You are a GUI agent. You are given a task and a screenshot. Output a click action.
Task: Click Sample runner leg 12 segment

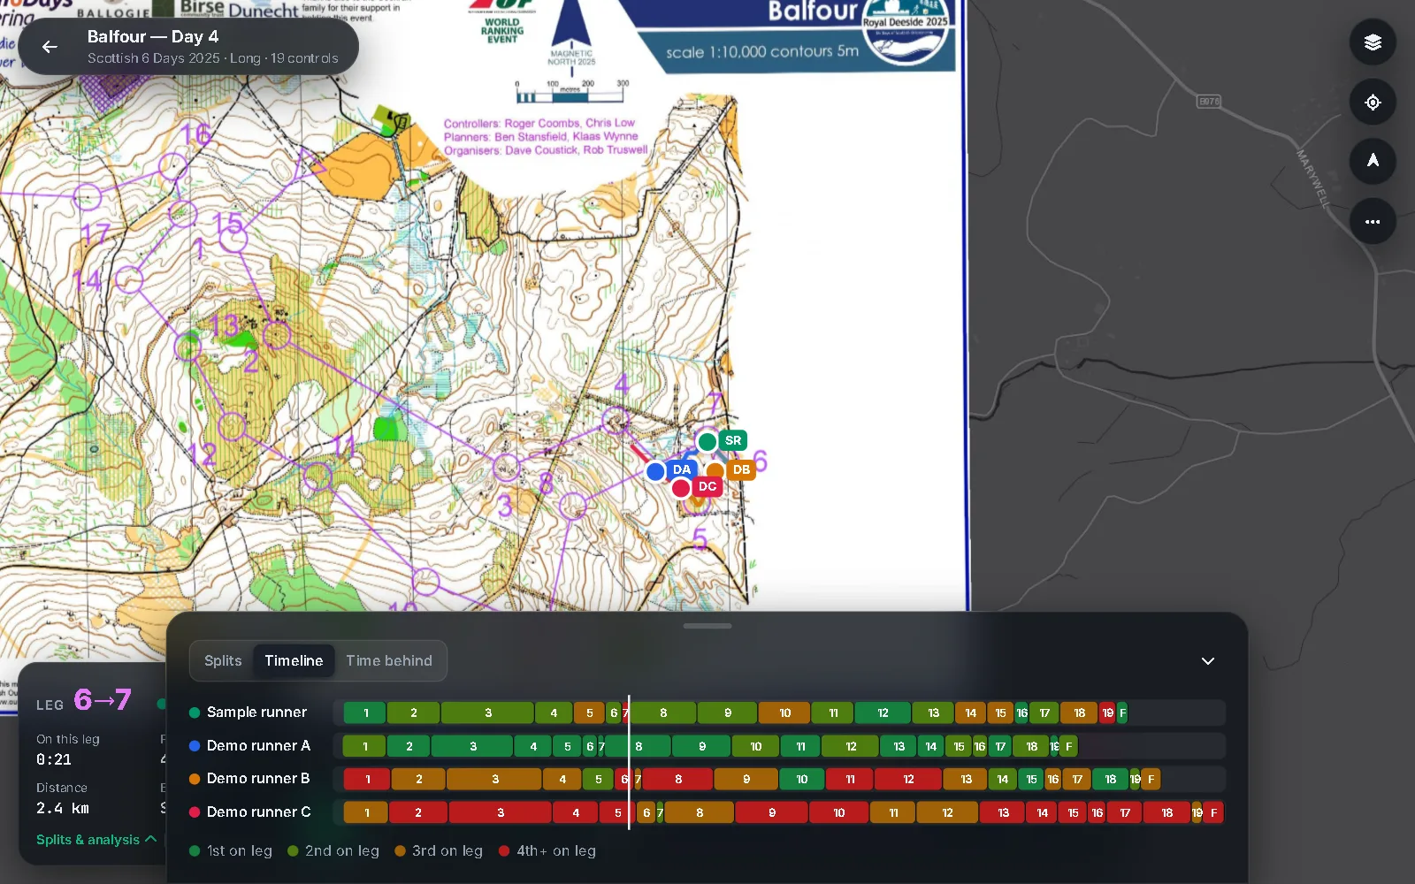pos(883,713)
